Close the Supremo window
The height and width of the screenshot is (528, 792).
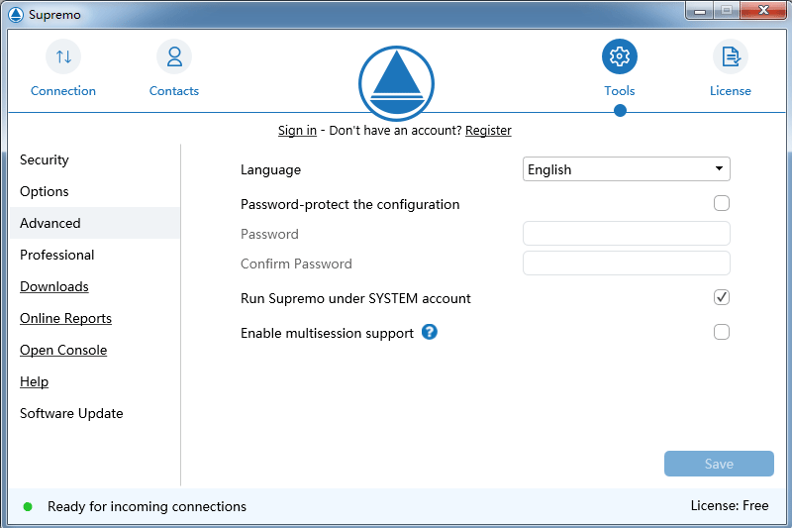tap(762, 11)
